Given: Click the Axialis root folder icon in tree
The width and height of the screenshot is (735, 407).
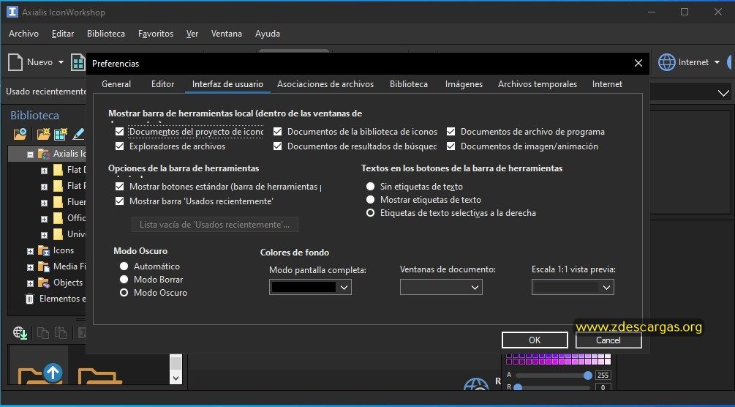Looking at the screenshot, I should pyautogui.click(x=44, y=154).
